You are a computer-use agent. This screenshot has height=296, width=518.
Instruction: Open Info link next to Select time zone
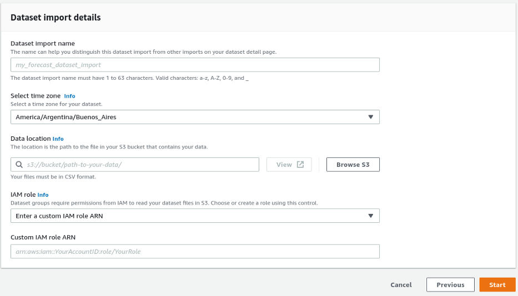(69, 96)
